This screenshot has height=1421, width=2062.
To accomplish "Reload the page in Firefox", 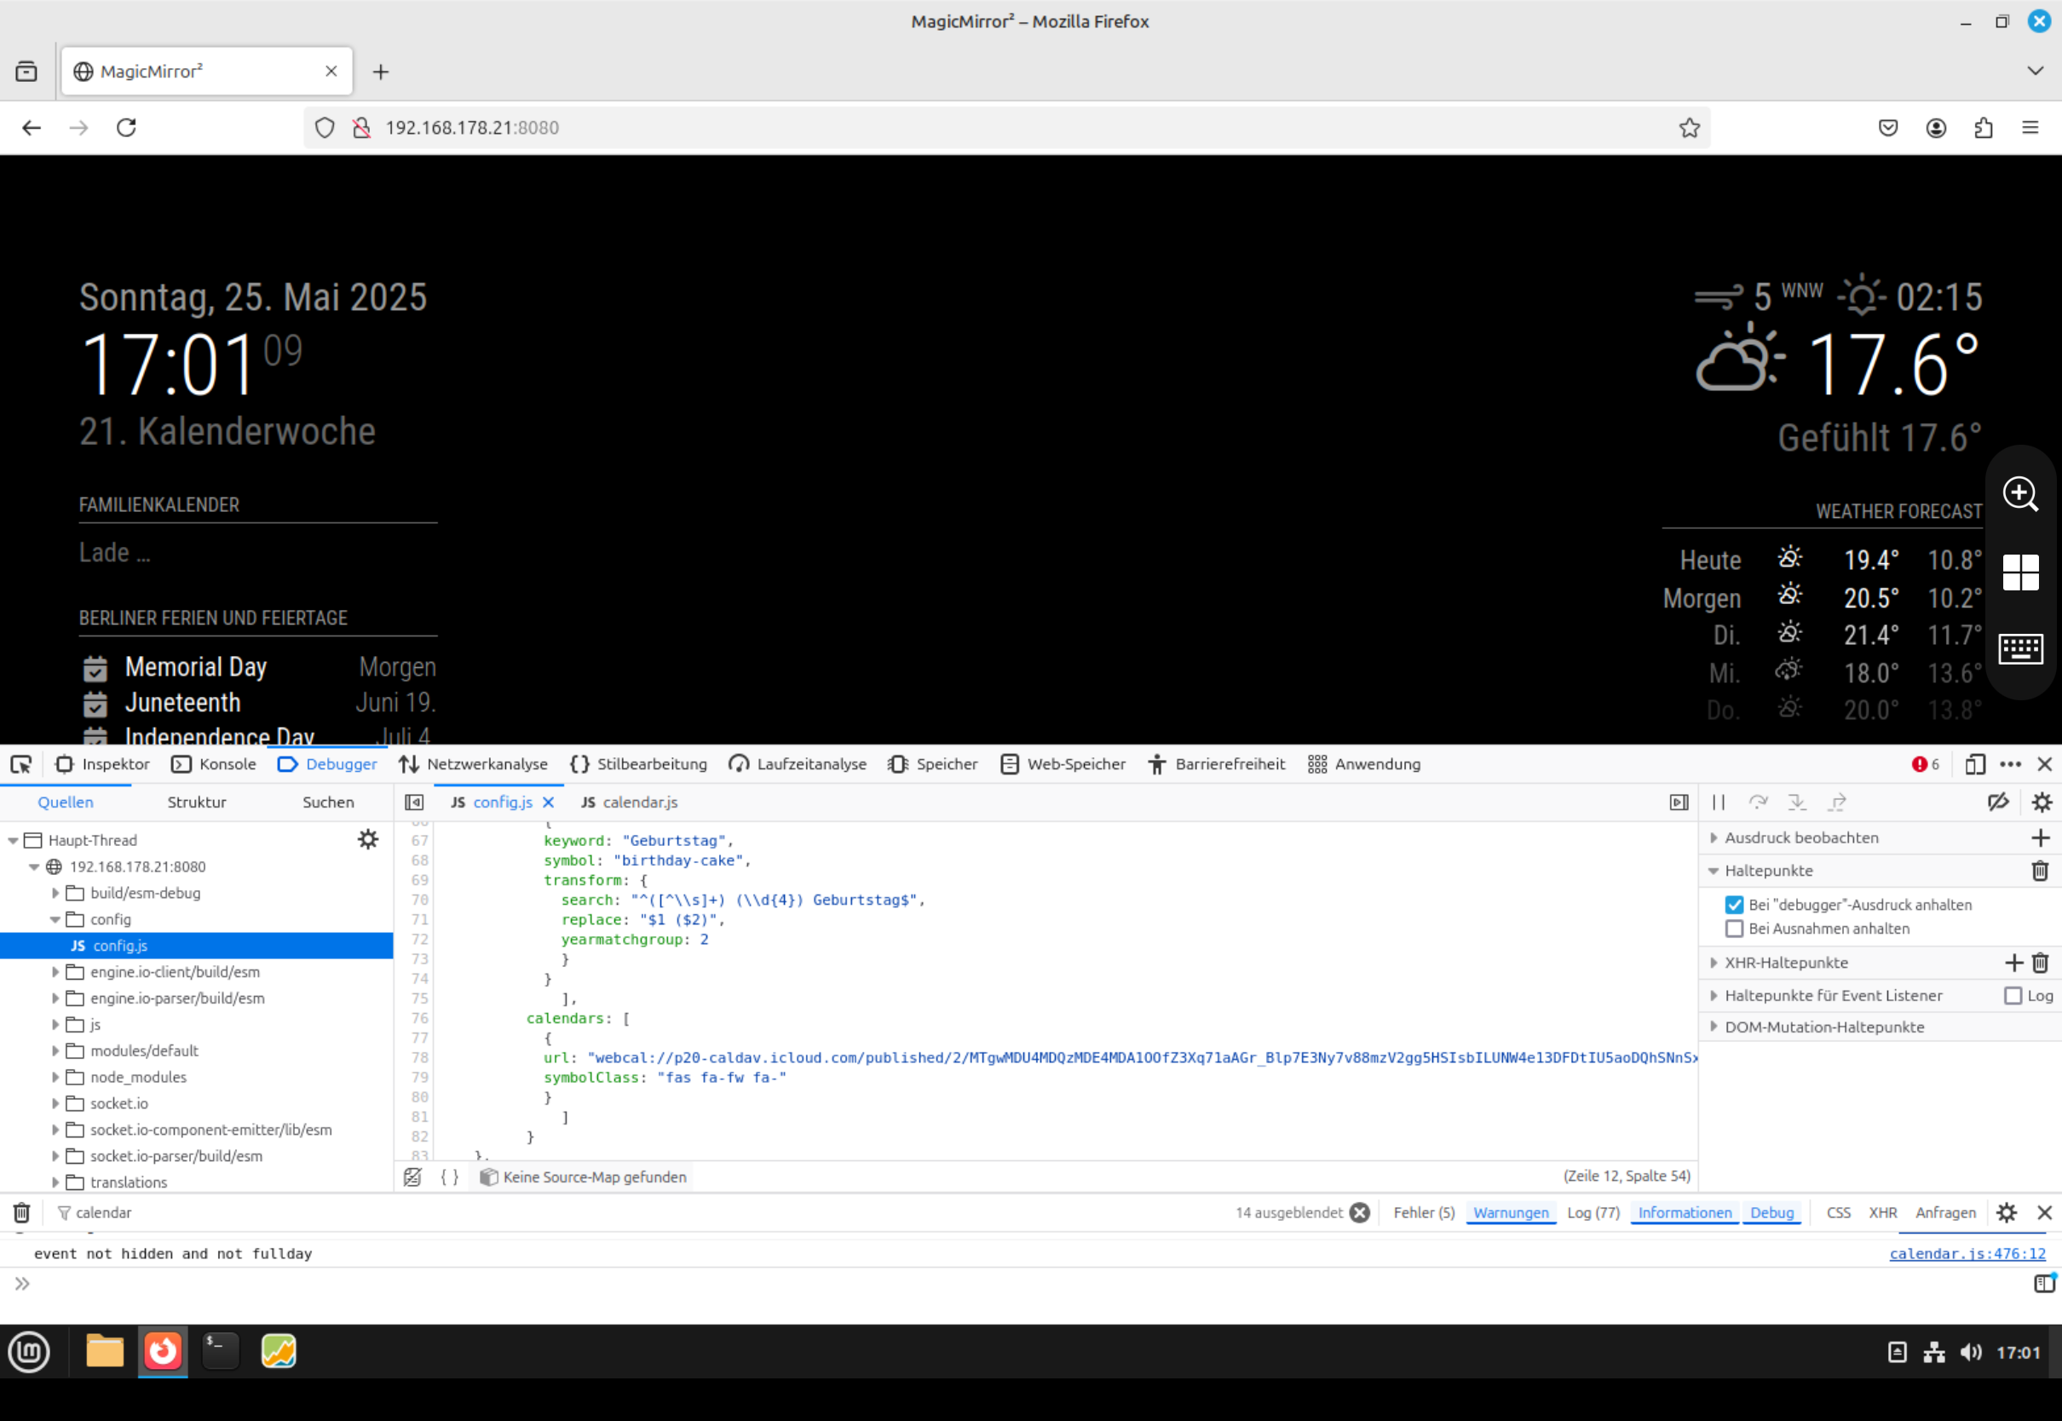I will (x=126, y=127).
